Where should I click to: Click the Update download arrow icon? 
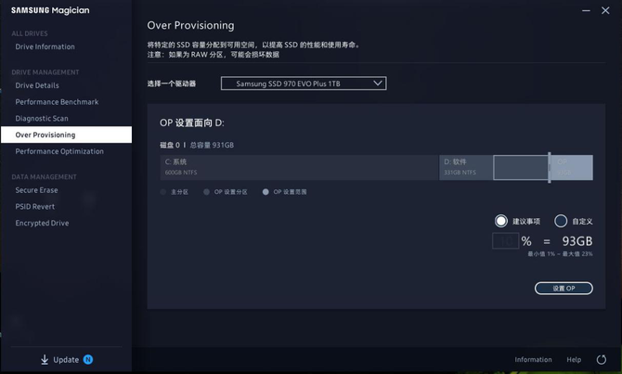pyautogui.click(x=45, y=359)
